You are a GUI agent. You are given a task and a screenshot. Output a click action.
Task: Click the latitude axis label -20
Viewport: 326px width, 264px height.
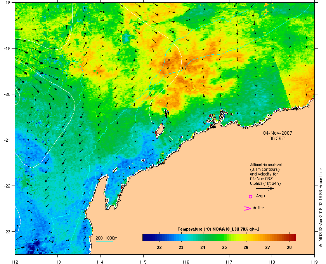pos(7,94)
